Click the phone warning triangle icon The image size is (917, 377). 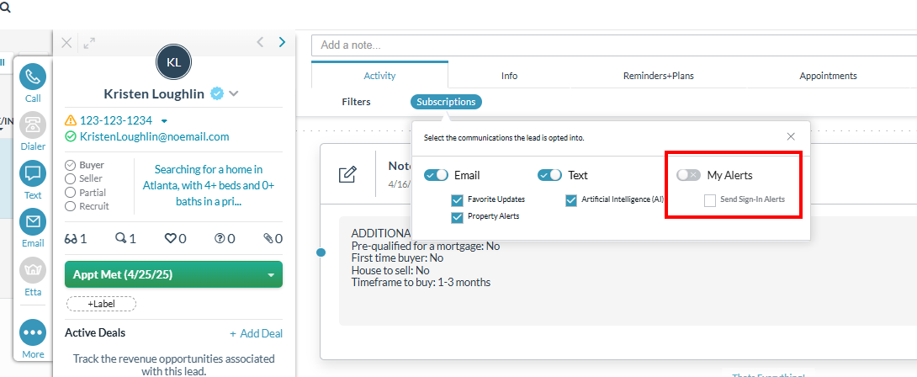[71, 120]
